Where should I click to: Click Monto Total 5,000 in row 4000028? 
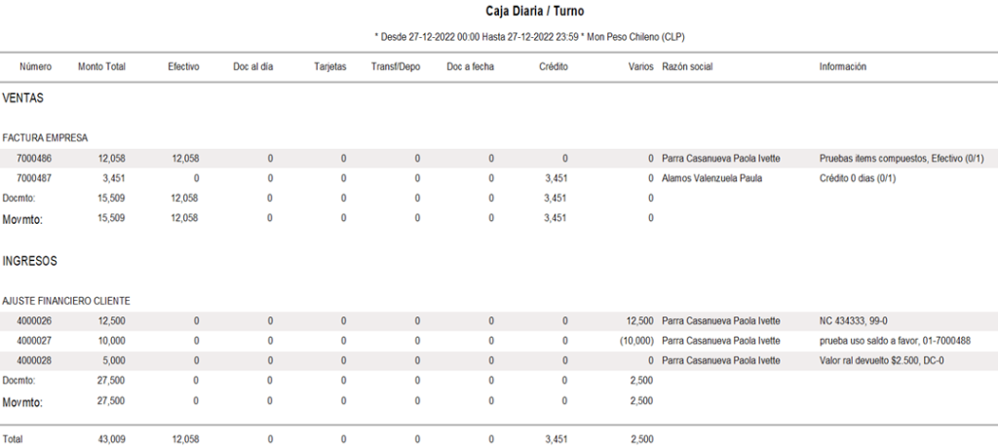coord(114,360)
